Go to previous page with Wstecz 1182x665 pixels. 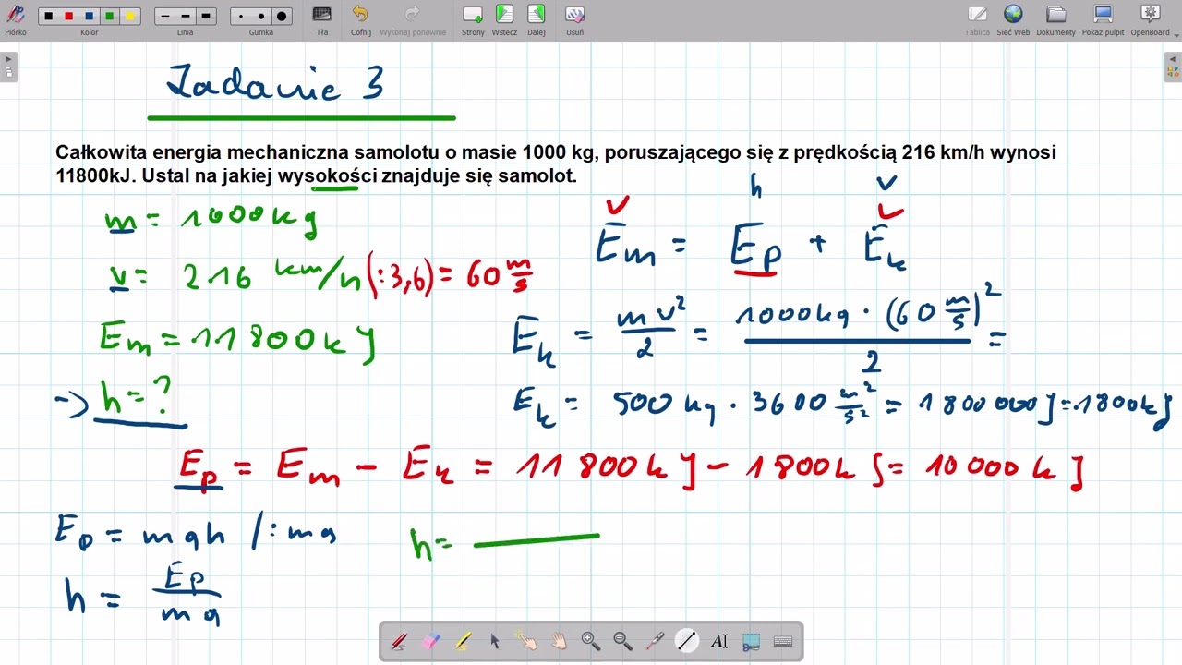(504, 15)
